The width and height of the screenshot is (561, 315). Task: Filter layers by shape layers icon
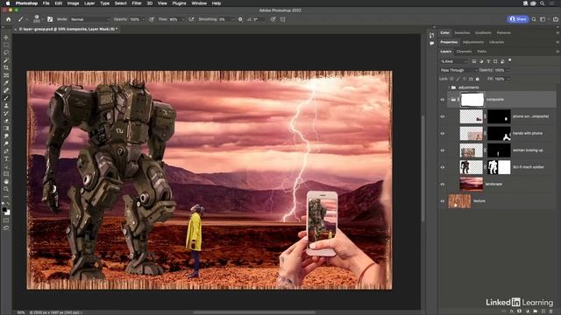coord(495,61)
